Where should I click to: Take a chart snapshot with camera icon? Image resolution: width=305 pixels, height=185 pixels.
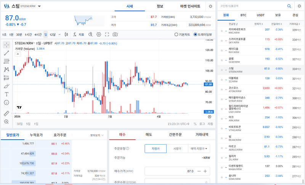coord(115,34)
